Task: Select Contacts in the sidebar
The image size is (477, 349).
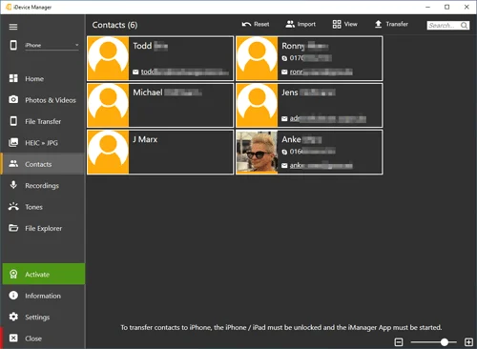Action: point(43,164)
